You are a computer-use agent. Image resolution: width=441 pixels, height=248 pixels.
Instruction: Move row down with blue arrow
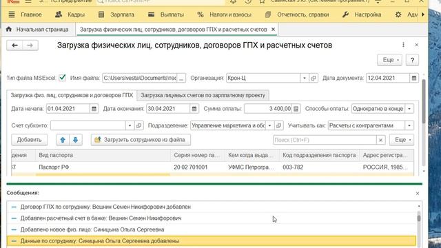(x=76, y=140)
